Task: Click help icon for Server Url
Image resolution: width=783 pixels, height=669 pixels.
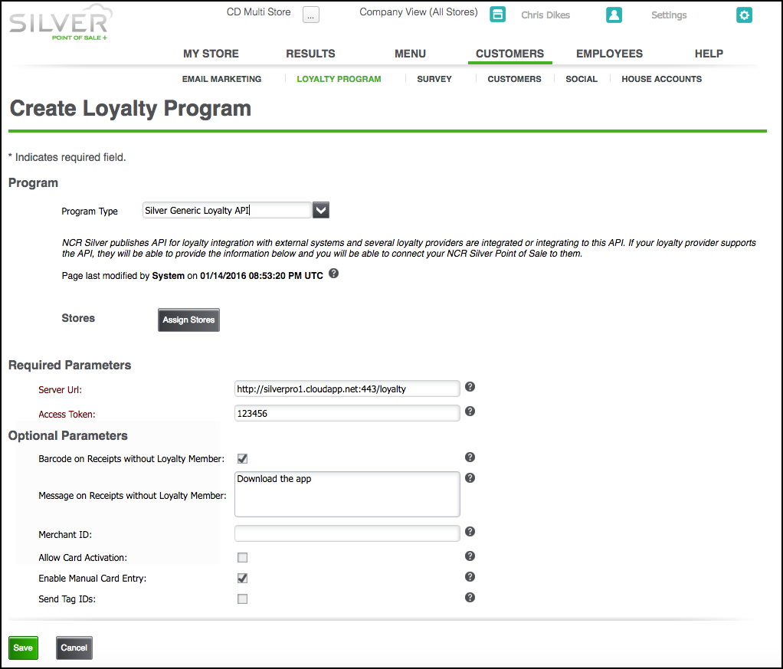Action: pyautogui.click(x=470, y=387)
